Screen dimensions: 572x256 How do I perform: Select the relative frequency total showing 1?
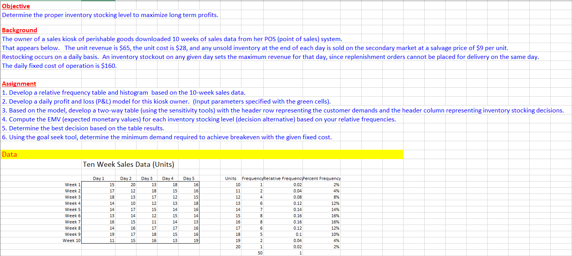tap(300, 253)
